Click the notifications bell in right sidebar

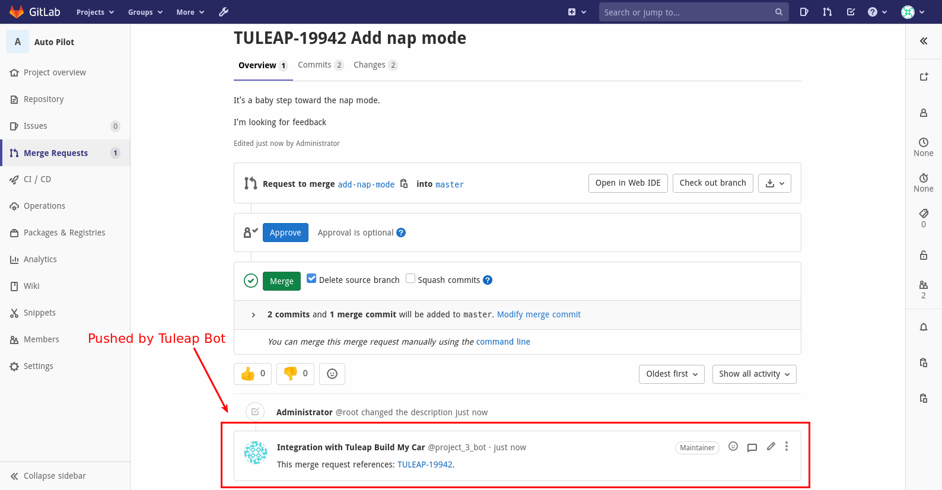point(924,327)
